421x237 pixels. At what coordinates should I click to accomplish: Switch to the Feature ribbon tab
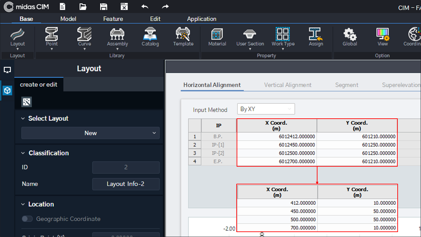(x=113, y=19)
